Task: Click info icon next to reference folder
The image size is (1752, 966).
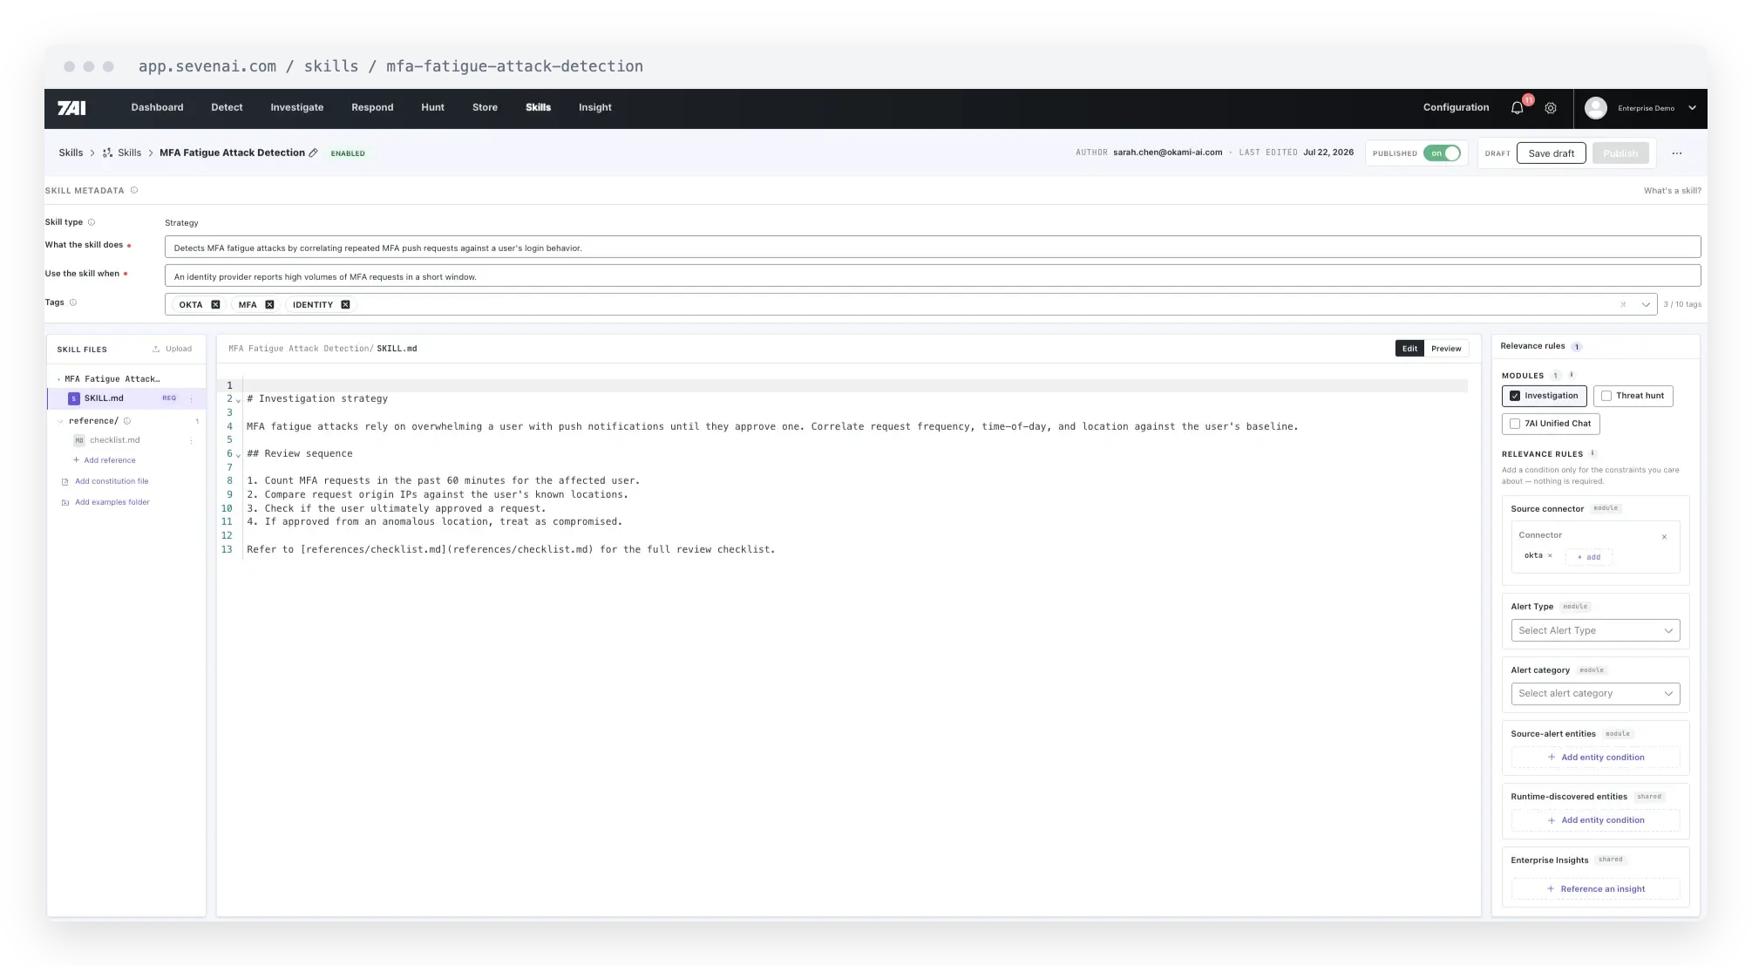Action: [127, 421]
